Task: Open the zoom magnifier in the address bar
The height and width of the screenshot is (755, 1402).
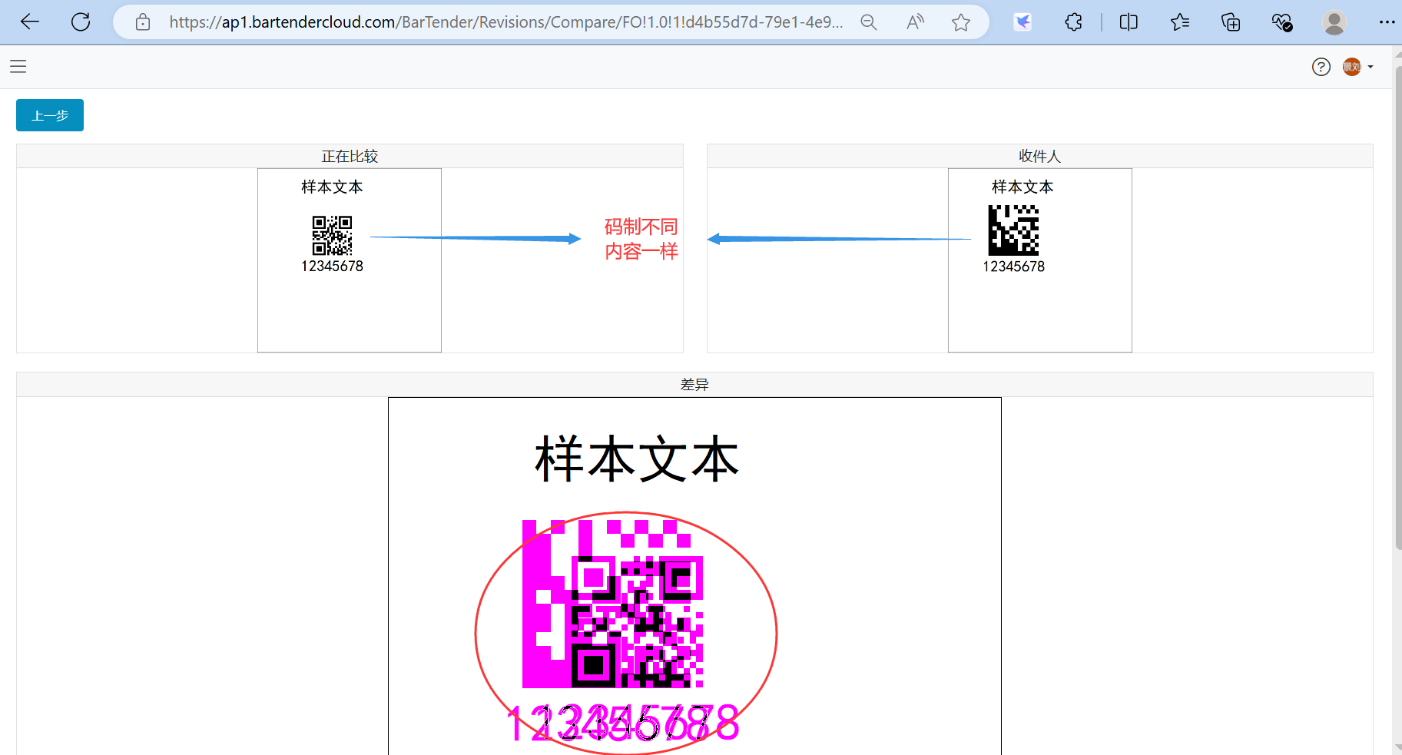Action: (x=869, y=22)
